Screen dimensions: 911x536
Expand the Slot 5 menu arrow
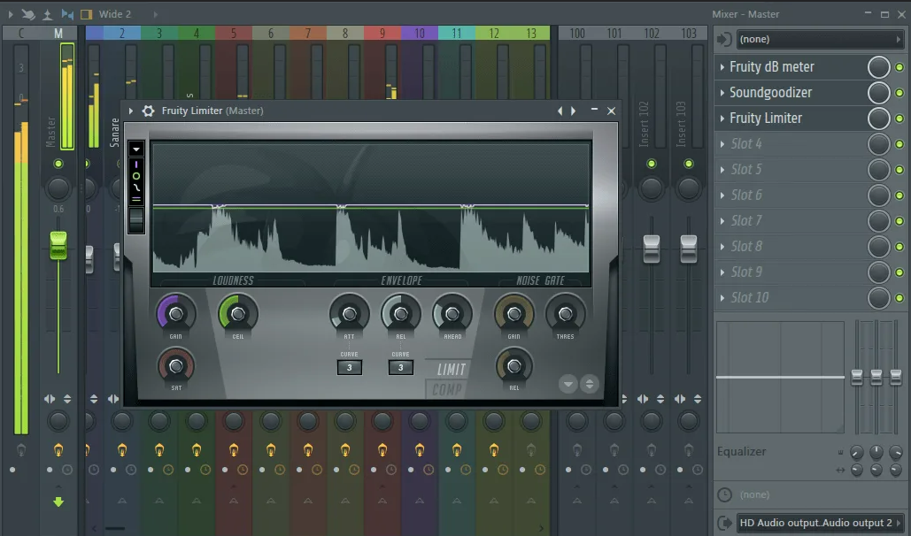point(722,170)
